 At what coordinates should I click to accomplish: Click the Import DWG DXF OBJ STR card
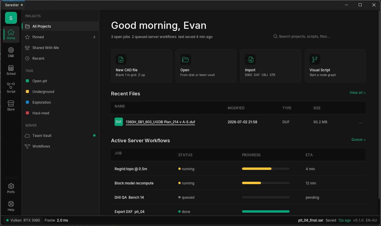pyautogui.click(x=271, y=66)
